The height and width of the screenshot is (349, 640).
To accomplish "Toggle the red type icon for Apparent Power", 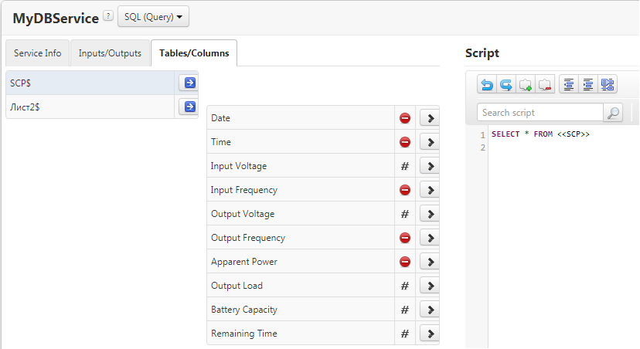I will click(x=404, y=262).
